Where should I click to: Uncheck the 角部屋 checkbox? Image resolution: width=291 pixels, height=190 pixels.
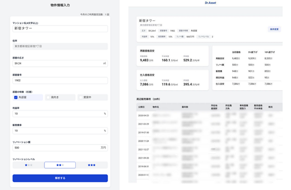click(x=16, y=97)
